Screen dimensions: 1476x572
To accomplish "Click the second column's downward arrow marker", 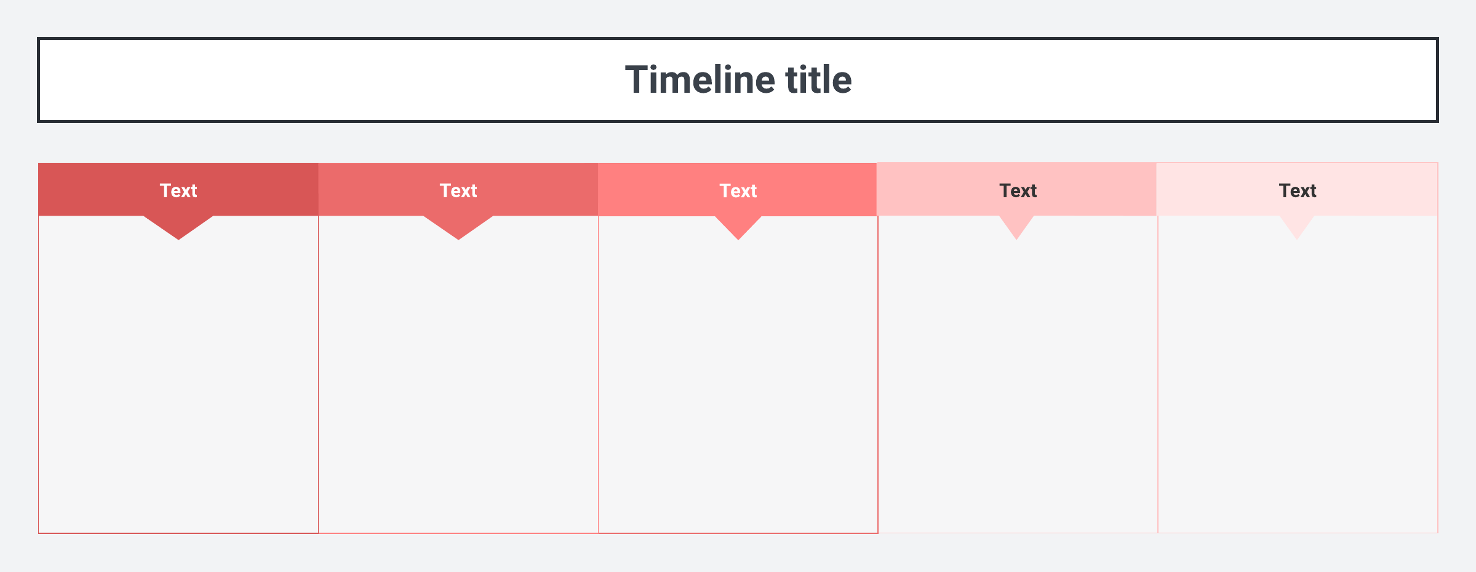I will (x=458, y=226).
